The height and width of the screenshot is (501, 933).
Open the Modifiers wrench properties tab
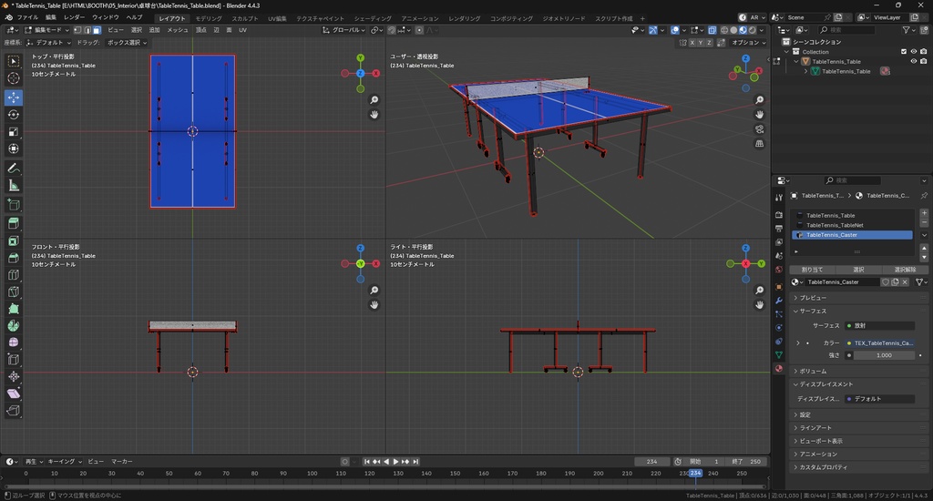(x=778, y=300)
